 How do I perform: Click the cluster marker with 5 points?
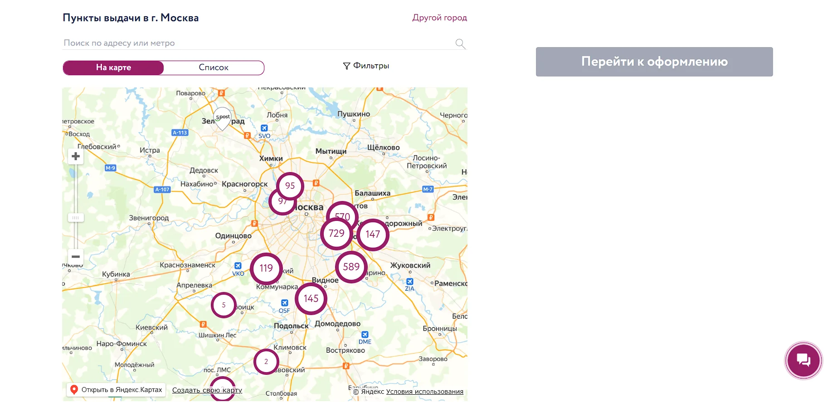[224, 305]
